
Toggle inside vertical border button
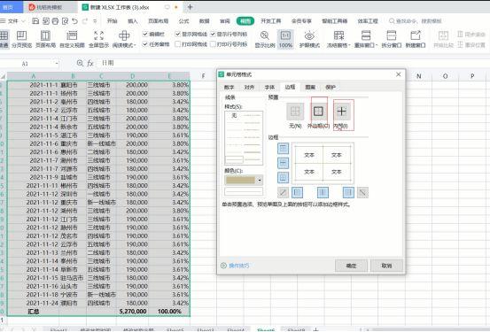pyautogui.click(x=323, y=192)
